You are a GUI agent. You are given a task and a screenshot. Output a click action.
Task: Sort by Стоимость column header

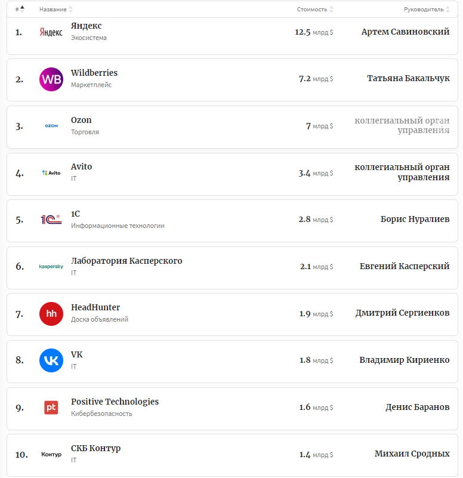coord(314,10)
